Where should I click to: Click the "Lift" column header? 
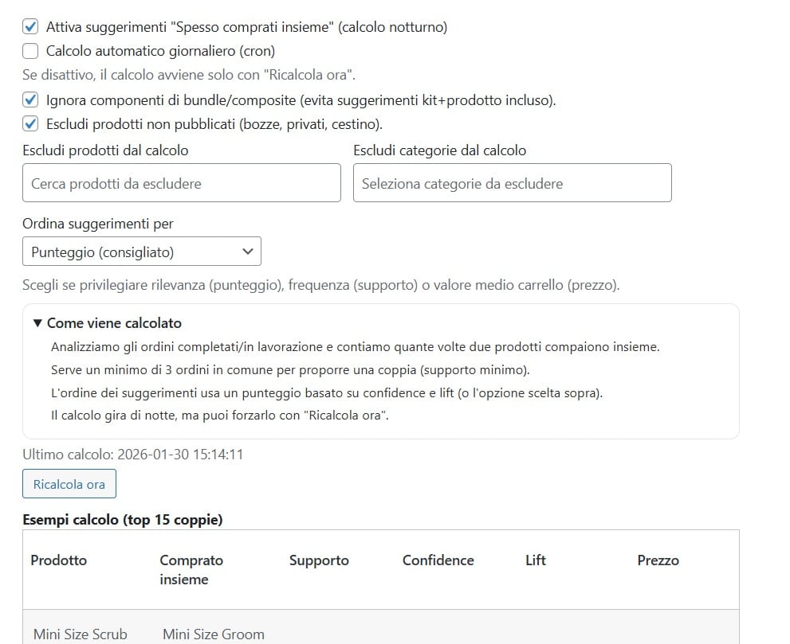pyautogui.click(x=535, y=560)
